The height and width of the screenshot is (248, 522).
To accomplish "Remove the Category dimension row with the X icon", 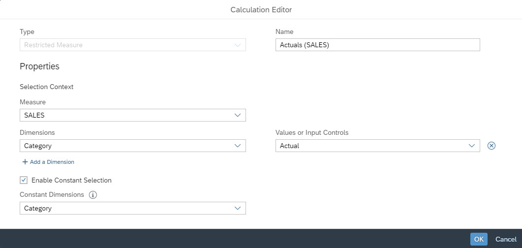I will coord(491,146).
